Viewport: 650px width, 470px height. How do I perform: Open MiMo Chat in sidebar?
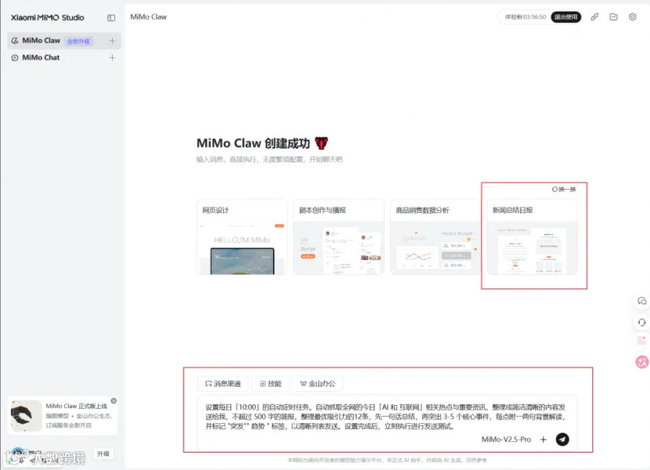point(64,58)
